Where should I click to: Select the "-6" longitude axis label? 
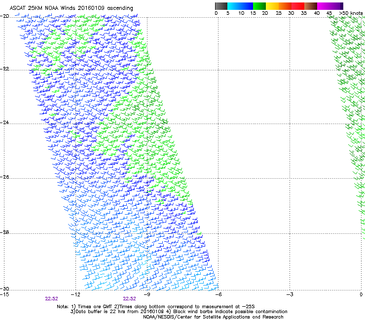pos(218,295)
